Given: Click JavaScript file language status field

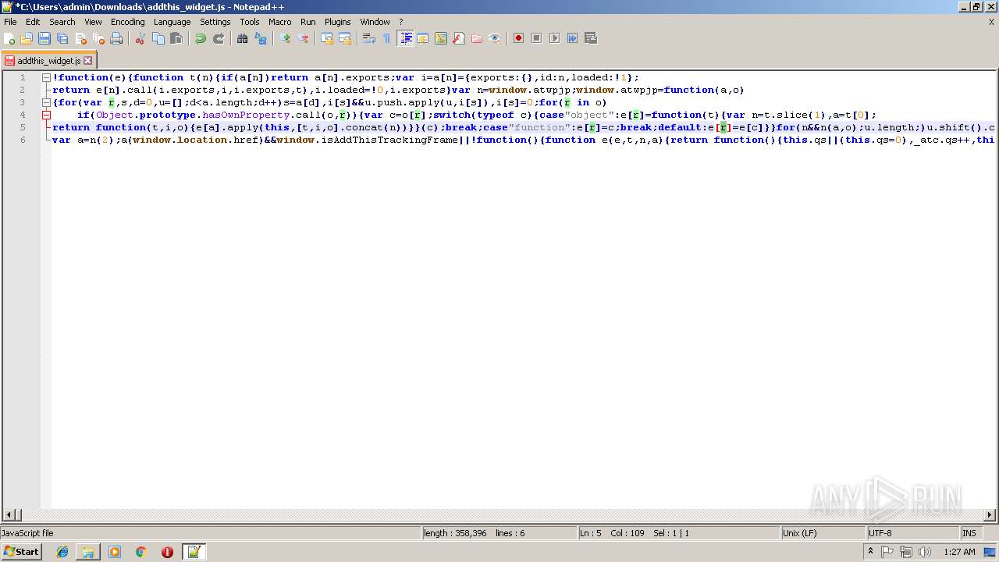Looking at the screenshot, I should point(210,533).
